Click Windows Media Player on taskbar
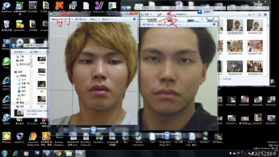This screenshot has height=157, width=279. (26, 154)
